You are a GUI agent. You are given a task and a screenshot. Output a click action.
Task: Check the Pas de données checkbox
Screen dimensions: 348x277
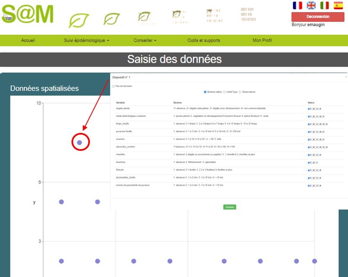[x=114, y=85]
